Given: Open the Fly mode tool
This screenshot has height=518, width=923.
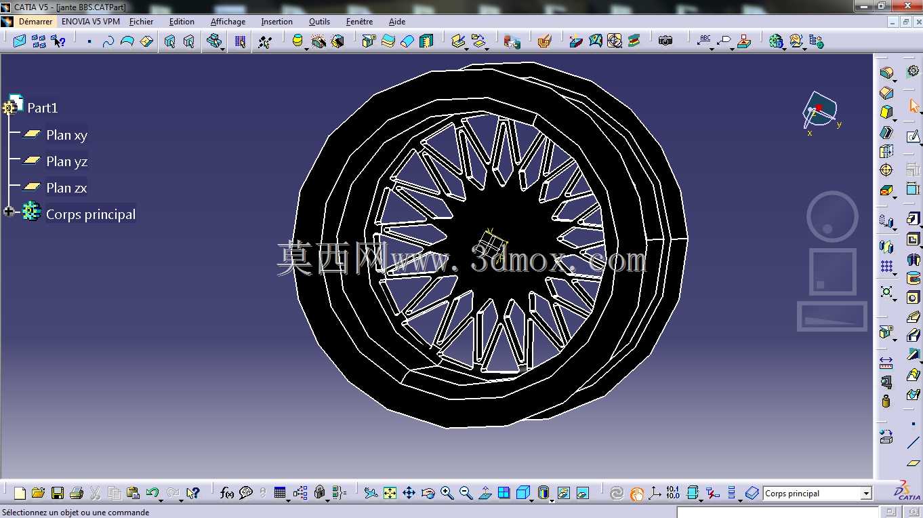Looking at the screenshot, I should click(371, 493).
